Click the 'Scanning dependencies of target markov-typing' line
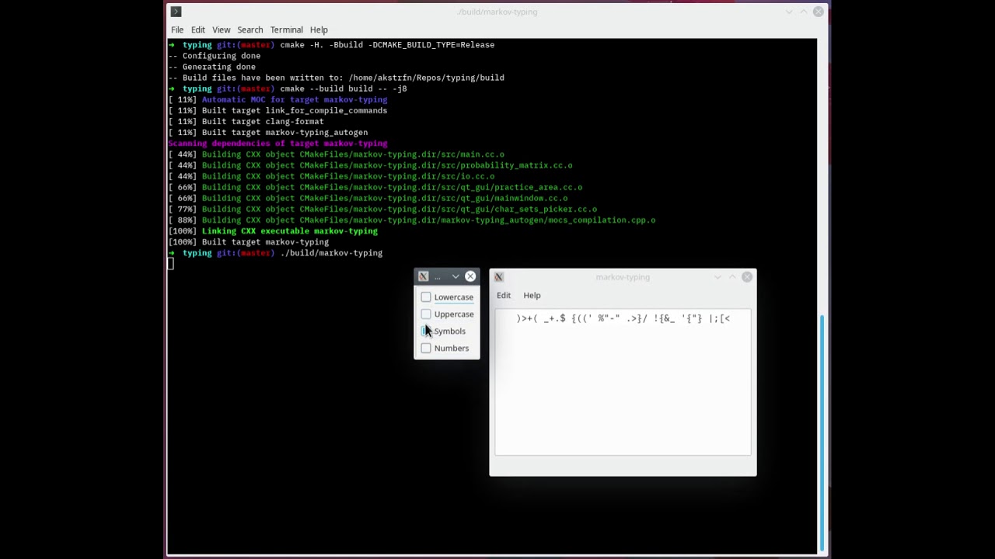The height and width of the screenshot is (559, 995). click(278, 143)
